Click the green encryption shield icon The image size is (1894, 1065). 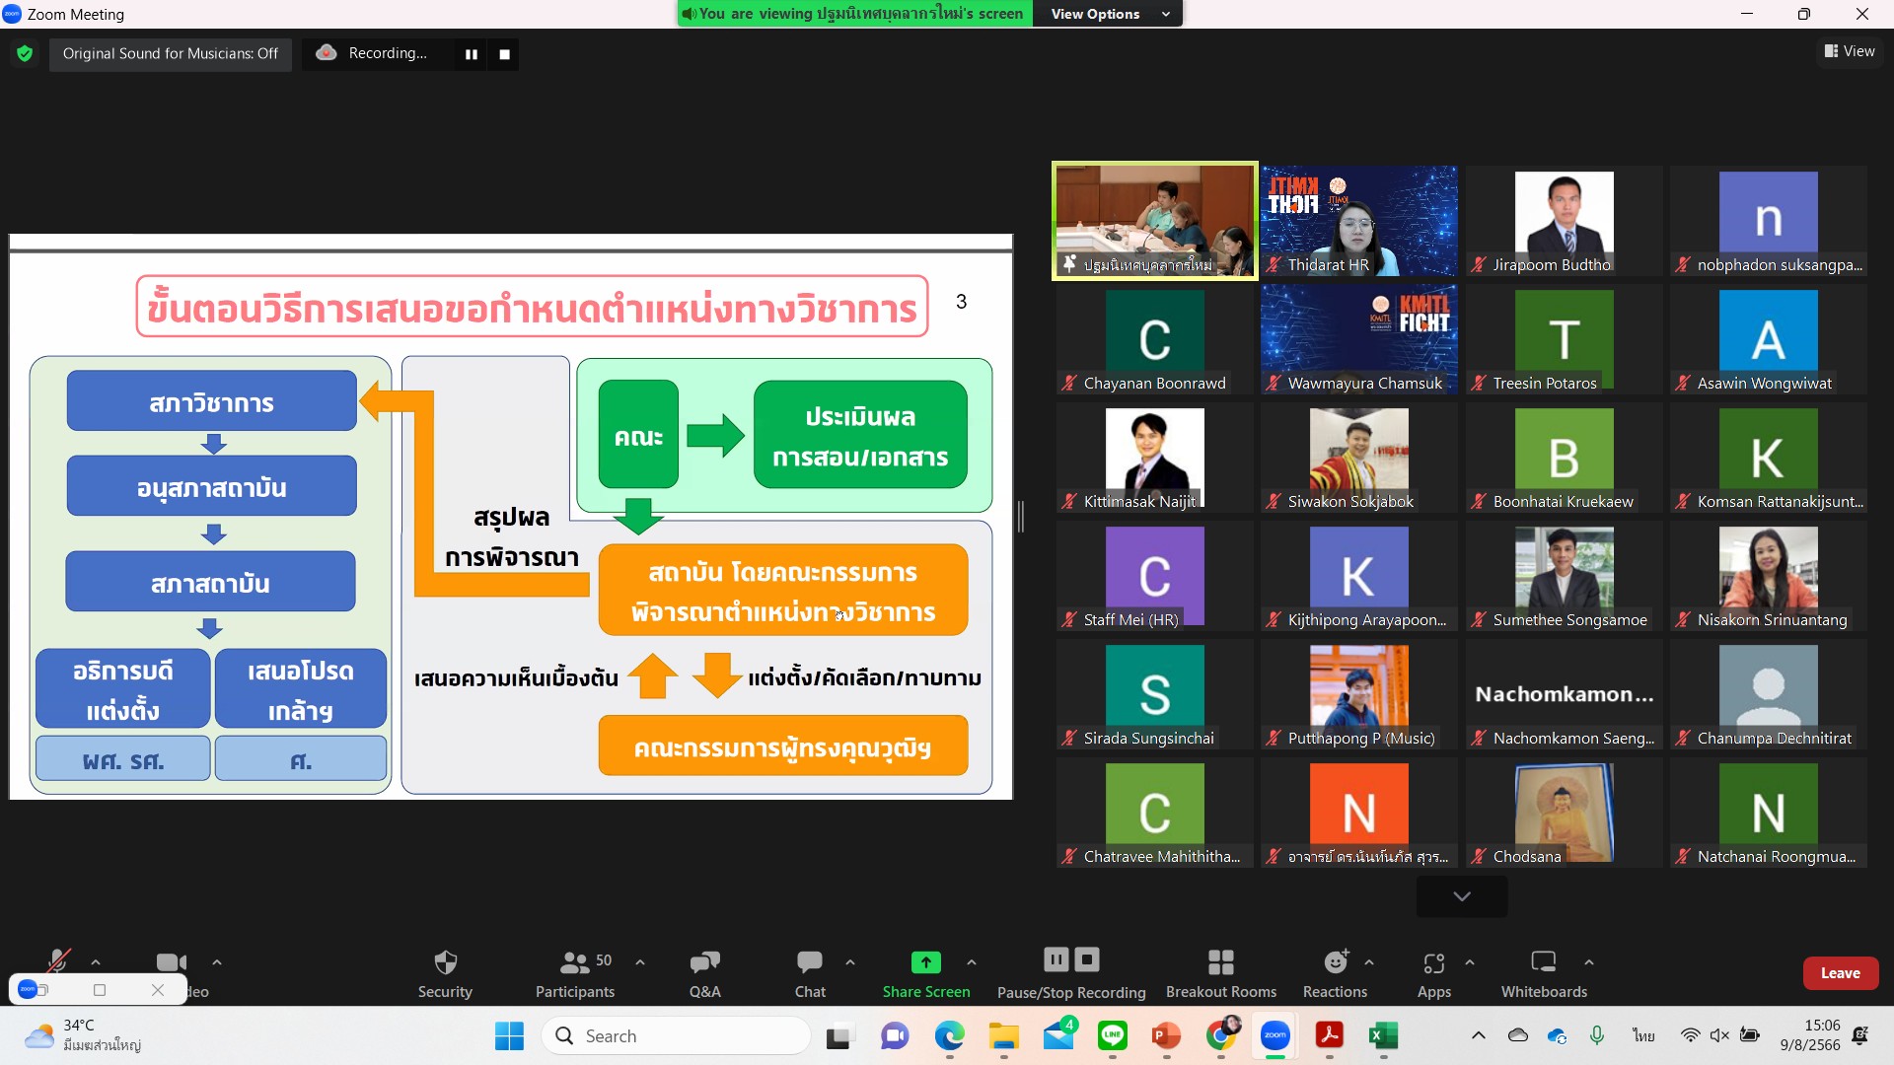[x=25, y=53]
